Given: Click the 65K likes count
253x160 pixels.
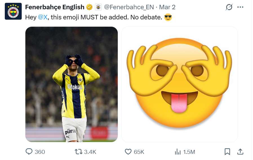Looking at the screenshot, I should (x=139, y=152).
